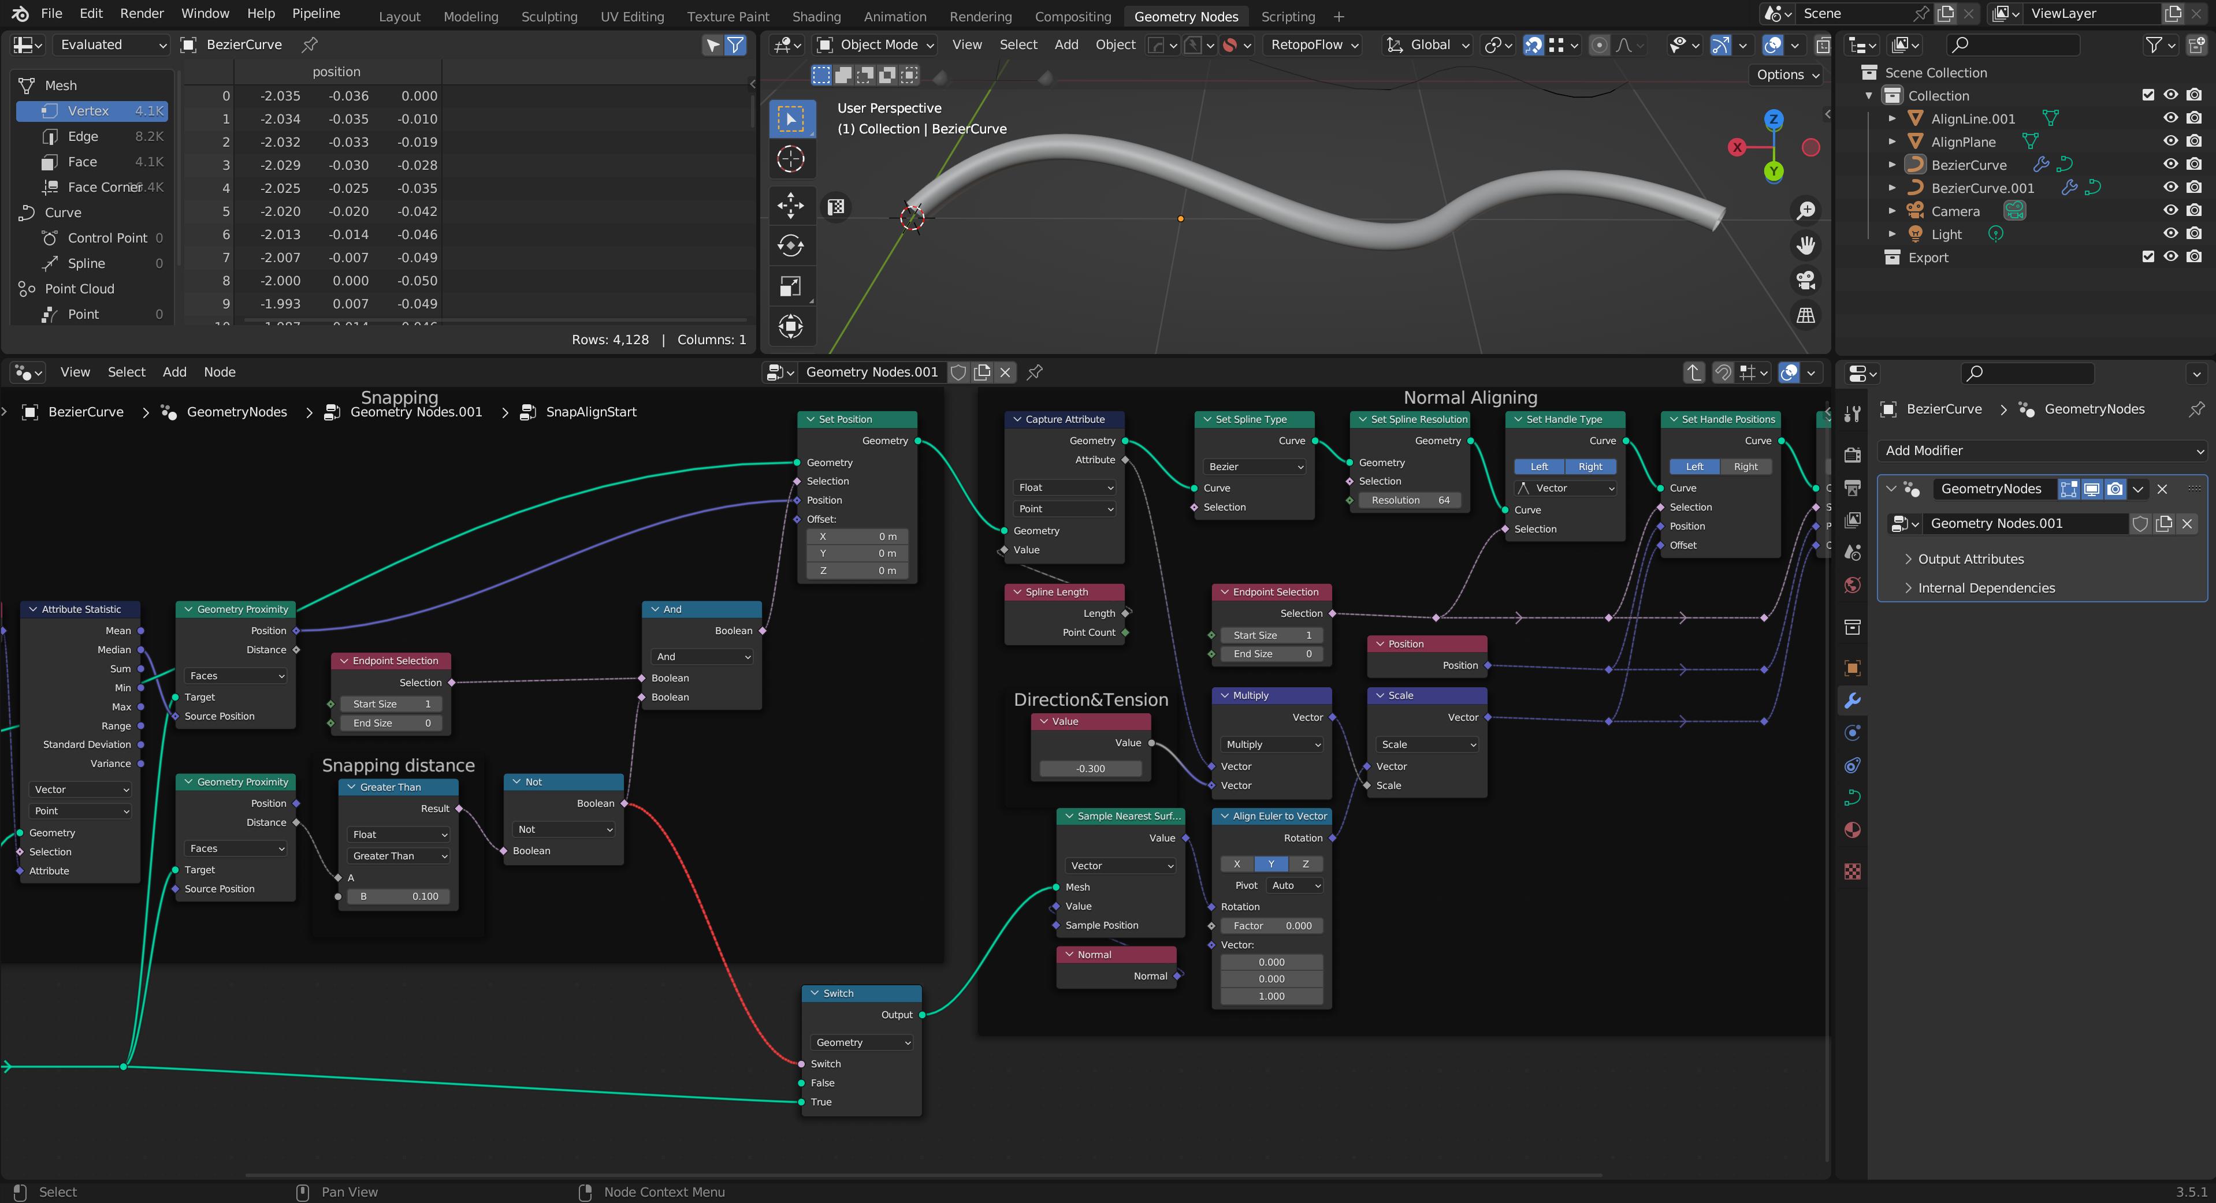The width and height of the screenshot is (2216, 1203).
Task: Choose the Transform tool in viewport toolbar
Action: [x=791, y=326]
